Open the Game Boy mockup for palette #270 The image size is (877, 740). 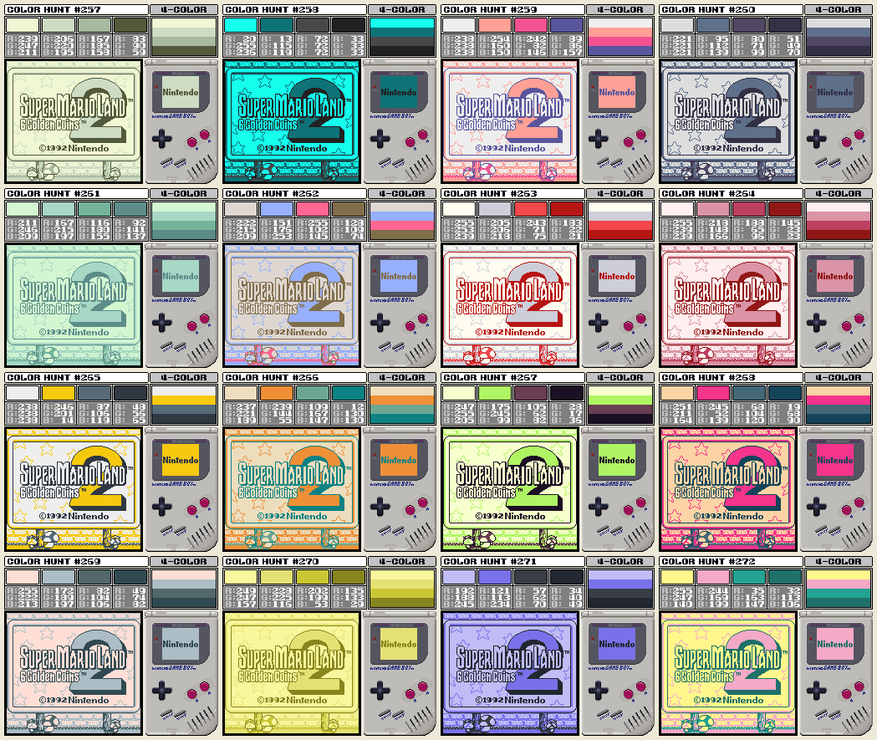point(400,673)
